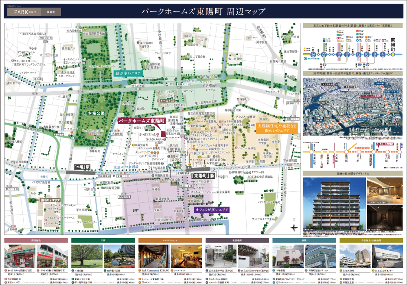Click station number 19 circle on line diagram
407x285 pixels.
tap(339, 54)
